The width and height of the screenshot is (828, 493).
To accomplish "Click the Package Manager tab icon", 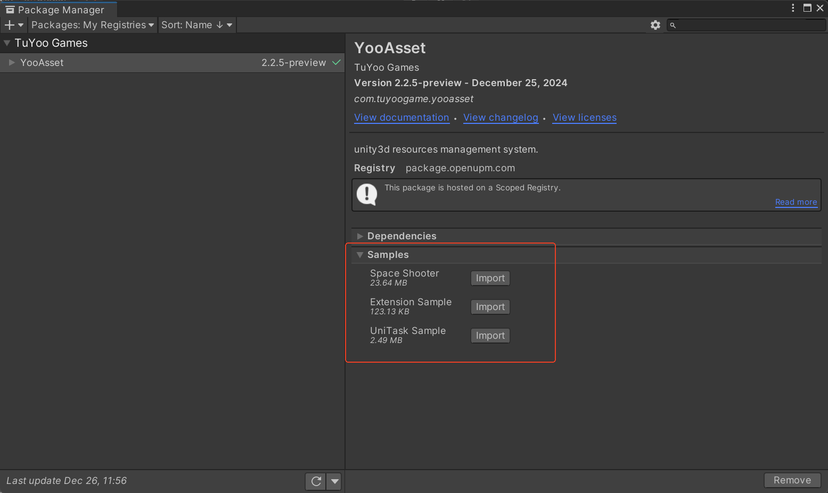I will coord(10,10).
